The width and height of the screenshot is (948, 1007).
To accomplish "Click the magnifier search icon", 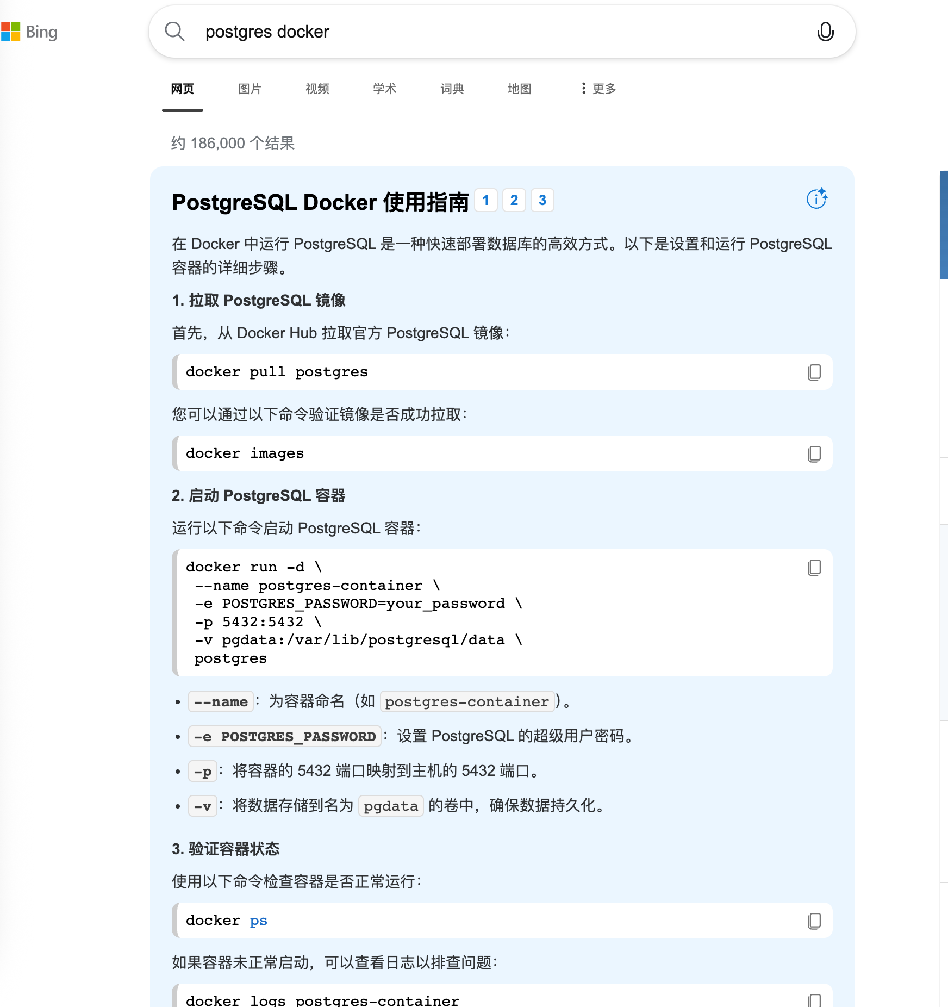I will (174, 32).
